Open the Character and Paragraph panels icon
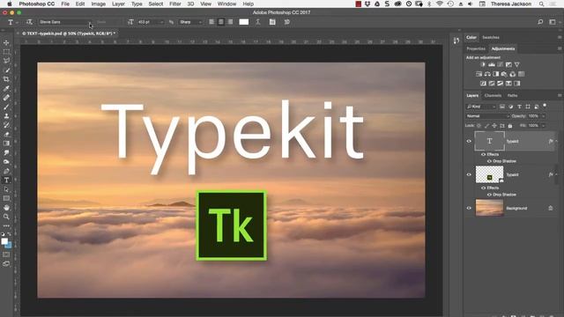Viewport: 564px width, 317px height. click(x=272, y=22)
